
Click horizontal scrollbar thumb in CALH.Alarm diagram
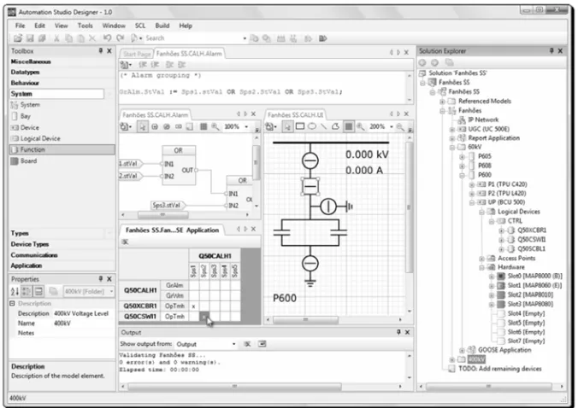click(x=162, y=214)
